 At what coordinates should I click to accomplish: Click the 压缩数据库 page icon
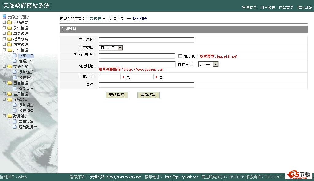[x=15, y=127]
